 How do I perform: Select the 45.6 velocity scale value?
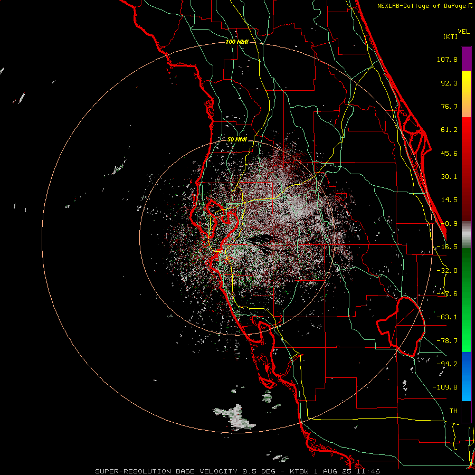pos(449,153)
